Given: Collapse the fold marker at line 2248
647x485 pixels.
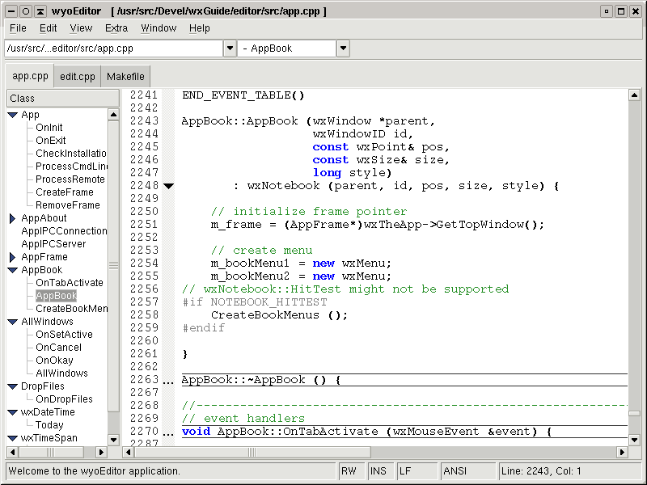Looking at the screenshot, I should tap(168, 186).
